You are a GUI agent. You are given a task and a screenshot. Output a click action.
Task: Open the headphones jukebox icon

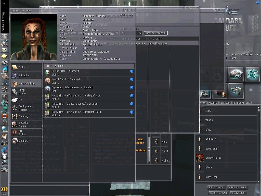[5, 142]
